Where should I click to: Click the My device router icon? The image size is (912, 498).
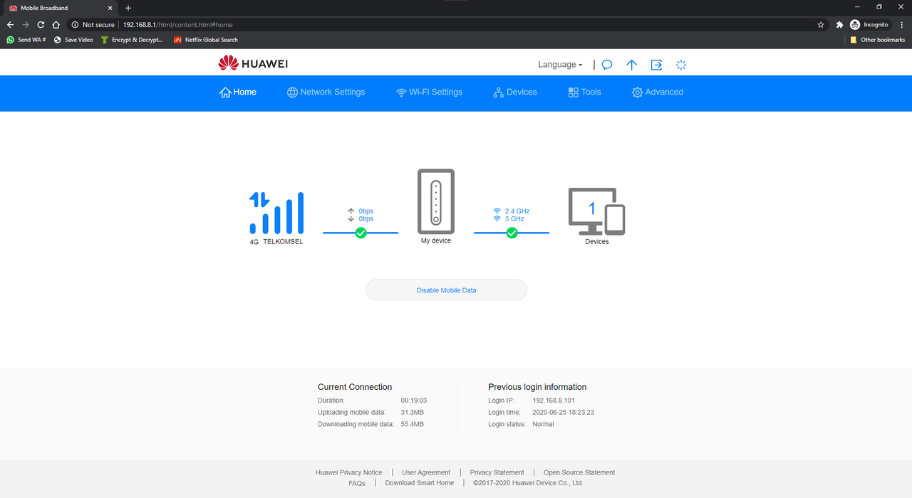(435, 201)
